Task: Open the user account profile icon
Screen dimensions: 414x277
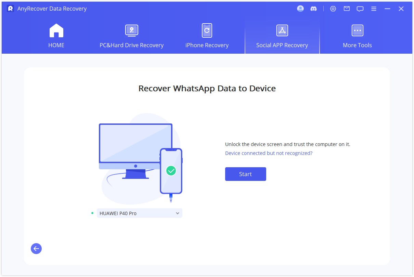Action: tap(300, 9)
